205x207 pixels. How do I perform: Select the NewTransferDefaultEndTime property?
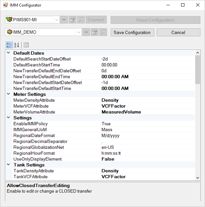[x=42, y=77]
